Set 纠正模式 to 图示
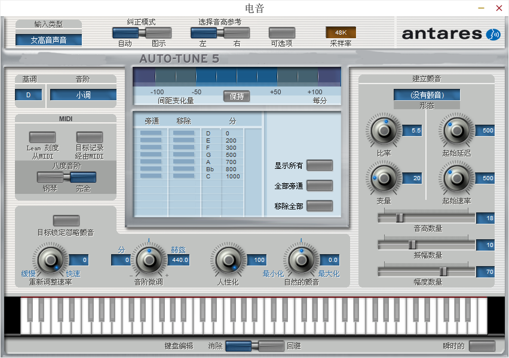 tap(158, 33)
